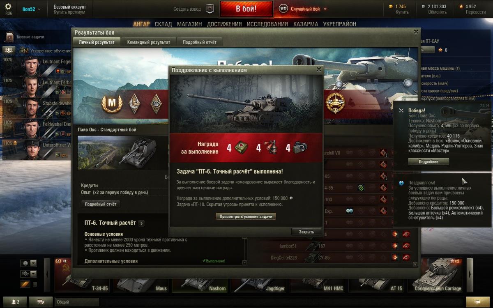Switch to the Командный результат tab
Screen dimensions: 493x308
[149, 42]
